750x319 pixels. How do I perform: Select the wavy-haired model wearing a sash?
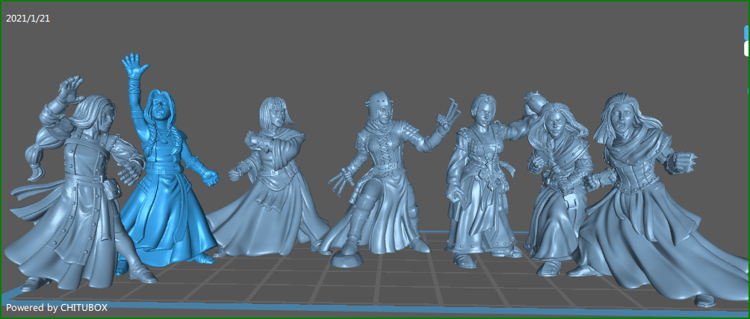[557, 191]
